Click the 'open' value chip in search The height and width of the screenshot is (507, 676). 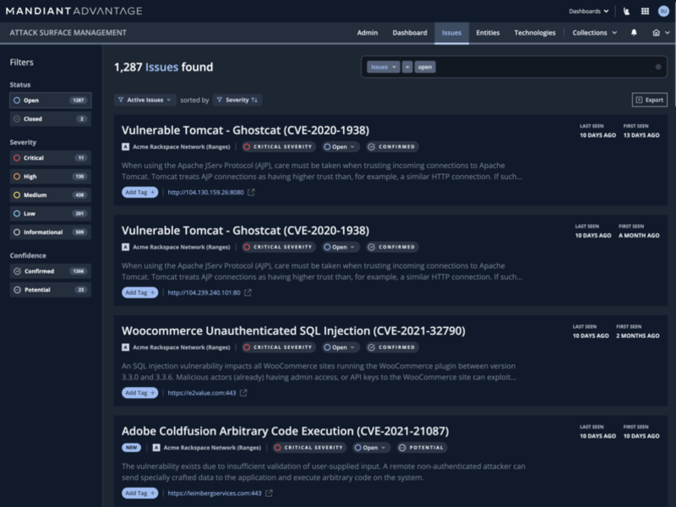[x=425, y=67]
